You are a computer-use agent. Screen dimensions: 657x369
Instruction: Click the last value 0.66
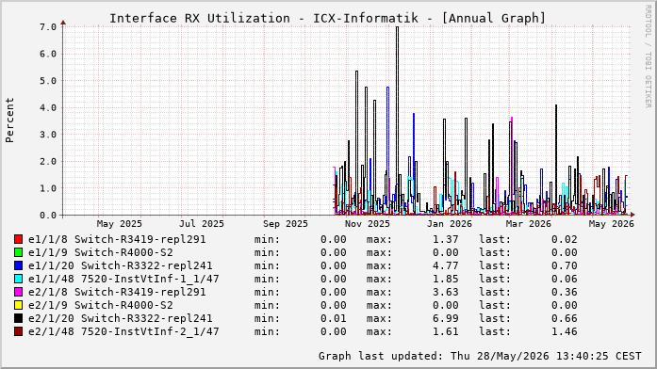(x=565, y=318)
